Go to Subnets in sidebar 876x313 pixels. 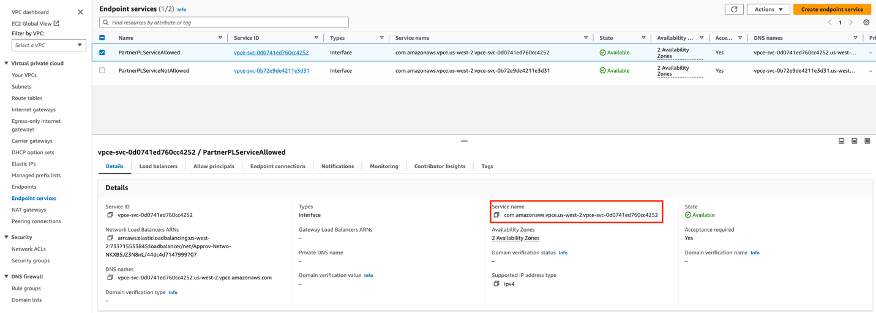(x=21, y=87)
